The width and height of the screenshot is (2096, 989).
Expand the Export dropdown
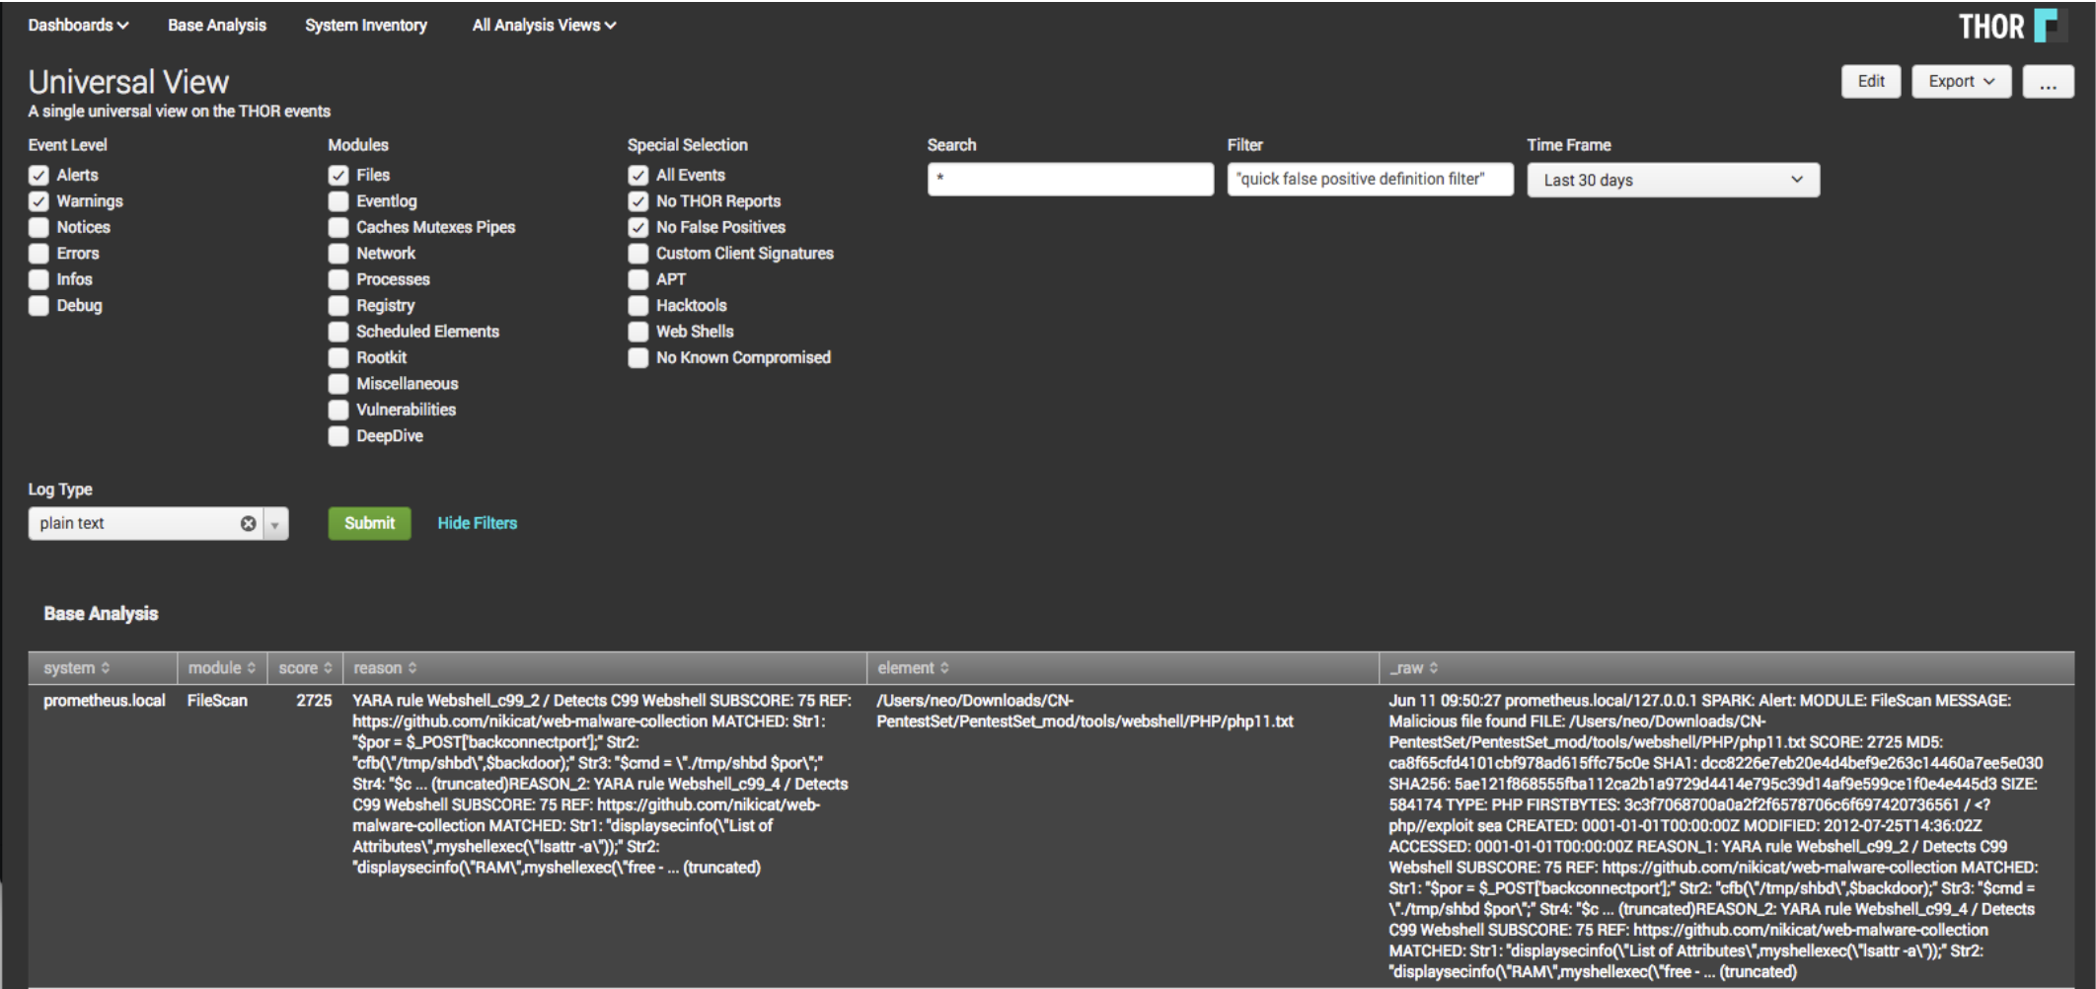pos(1961,82)
